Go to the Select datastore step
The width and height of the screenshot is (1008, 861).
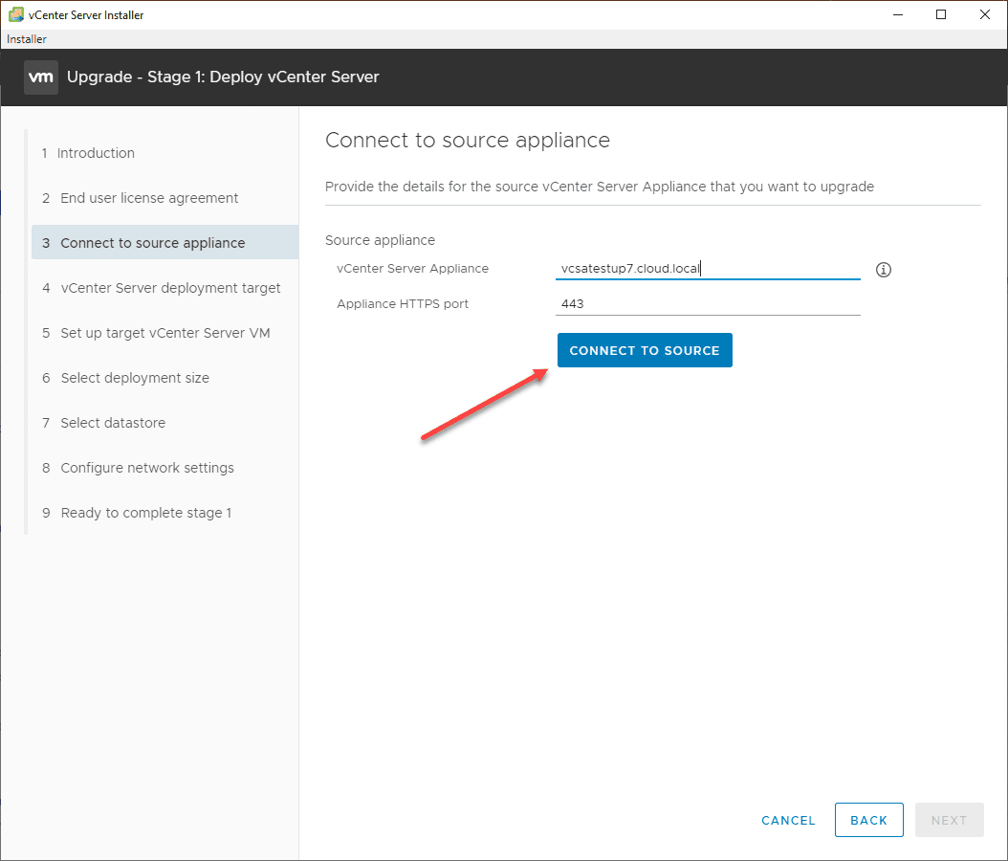click(113, 423)
